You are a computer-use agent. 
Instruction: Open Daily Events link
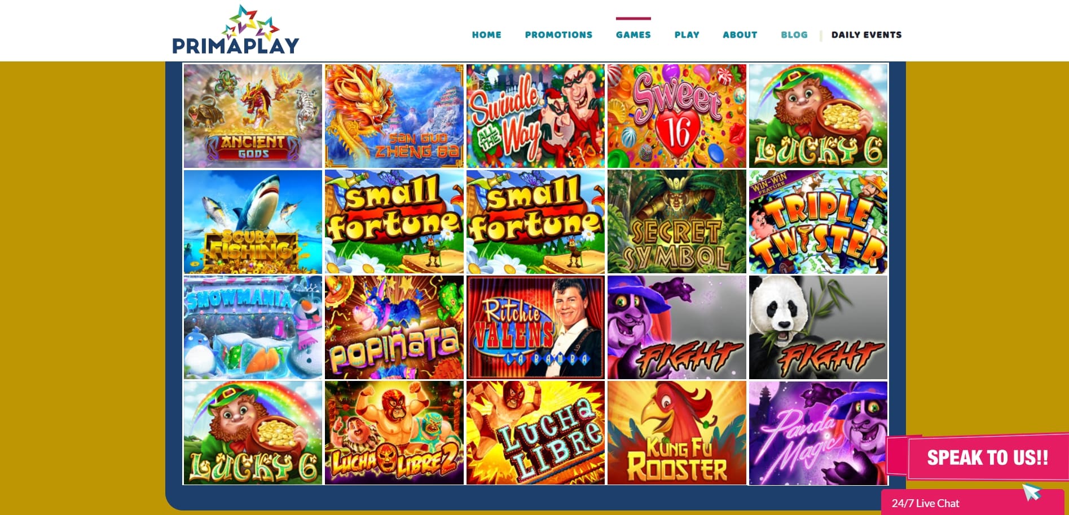point(866,35)
